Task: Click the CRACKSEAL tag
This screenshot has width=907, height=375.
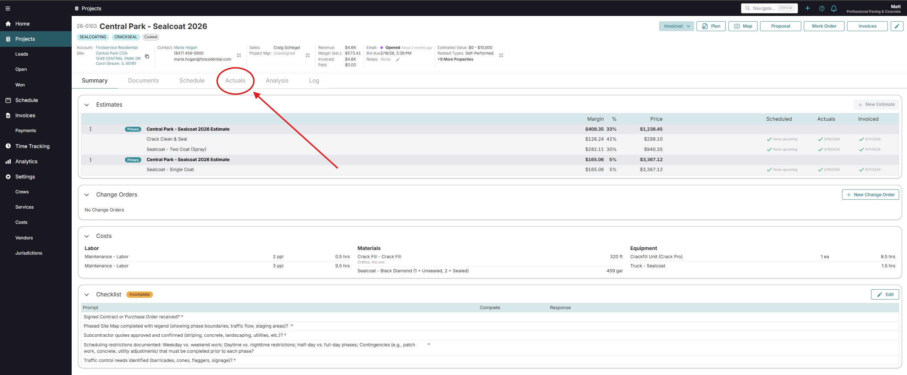Action: click(x=126, y=37)
